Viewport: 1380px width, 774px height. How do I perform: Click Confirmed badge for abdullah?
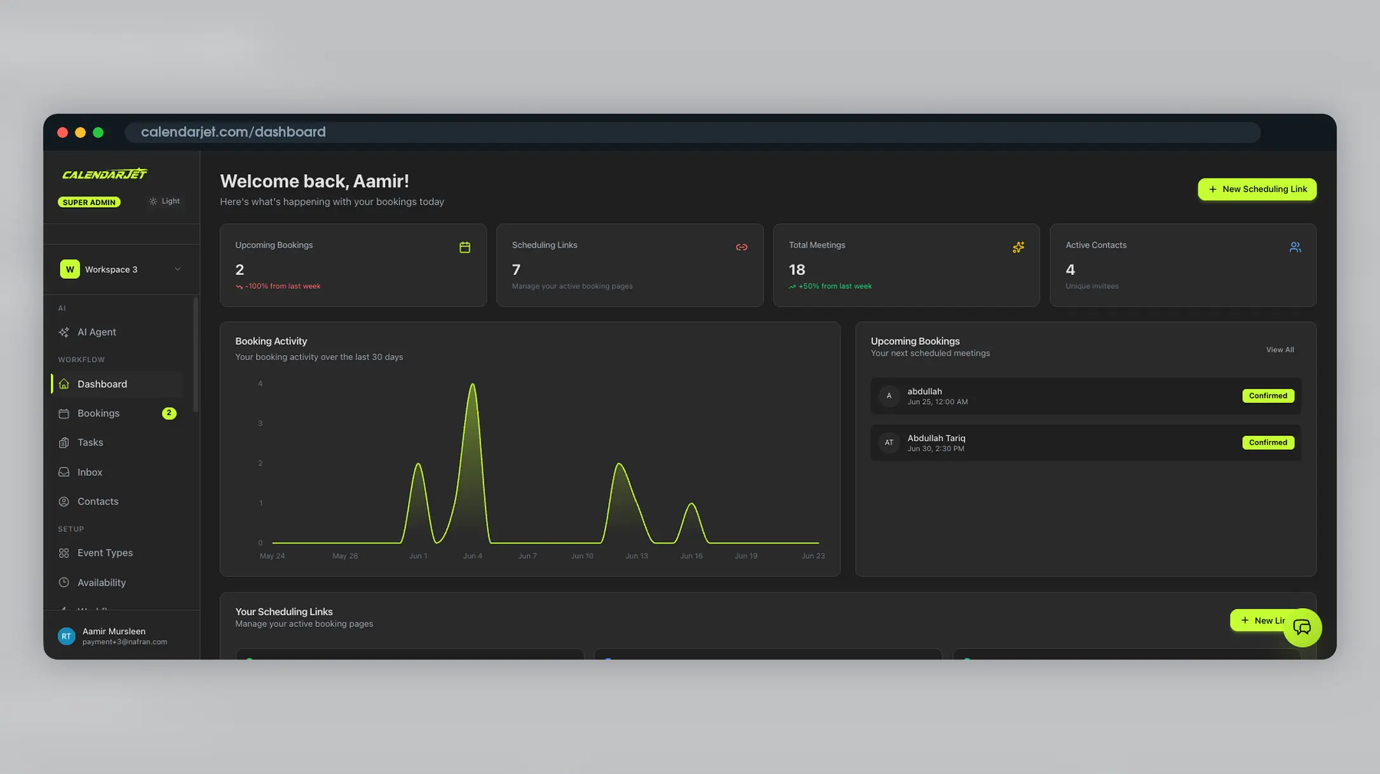(x=1268, y=396)
